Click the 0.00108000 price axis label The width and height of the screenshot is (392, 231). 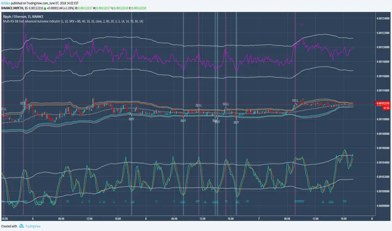(x=383, y=134)
